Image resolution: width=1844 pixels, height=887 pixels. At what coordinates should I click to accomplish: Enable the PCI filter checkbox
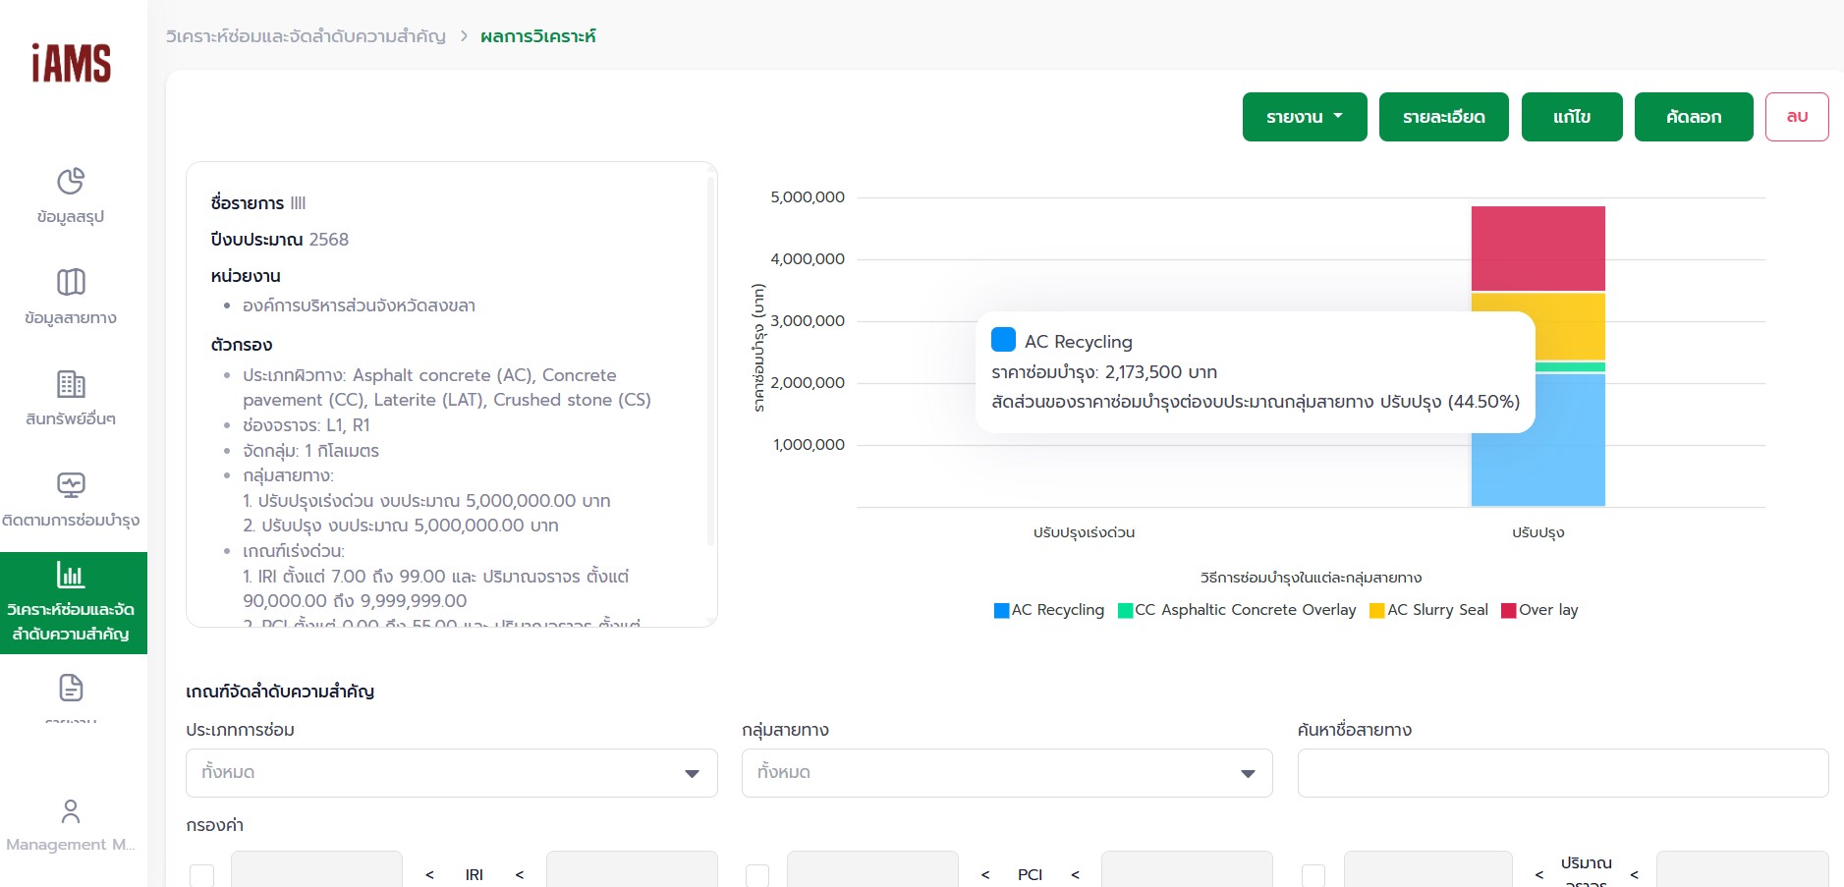point(757,875)
